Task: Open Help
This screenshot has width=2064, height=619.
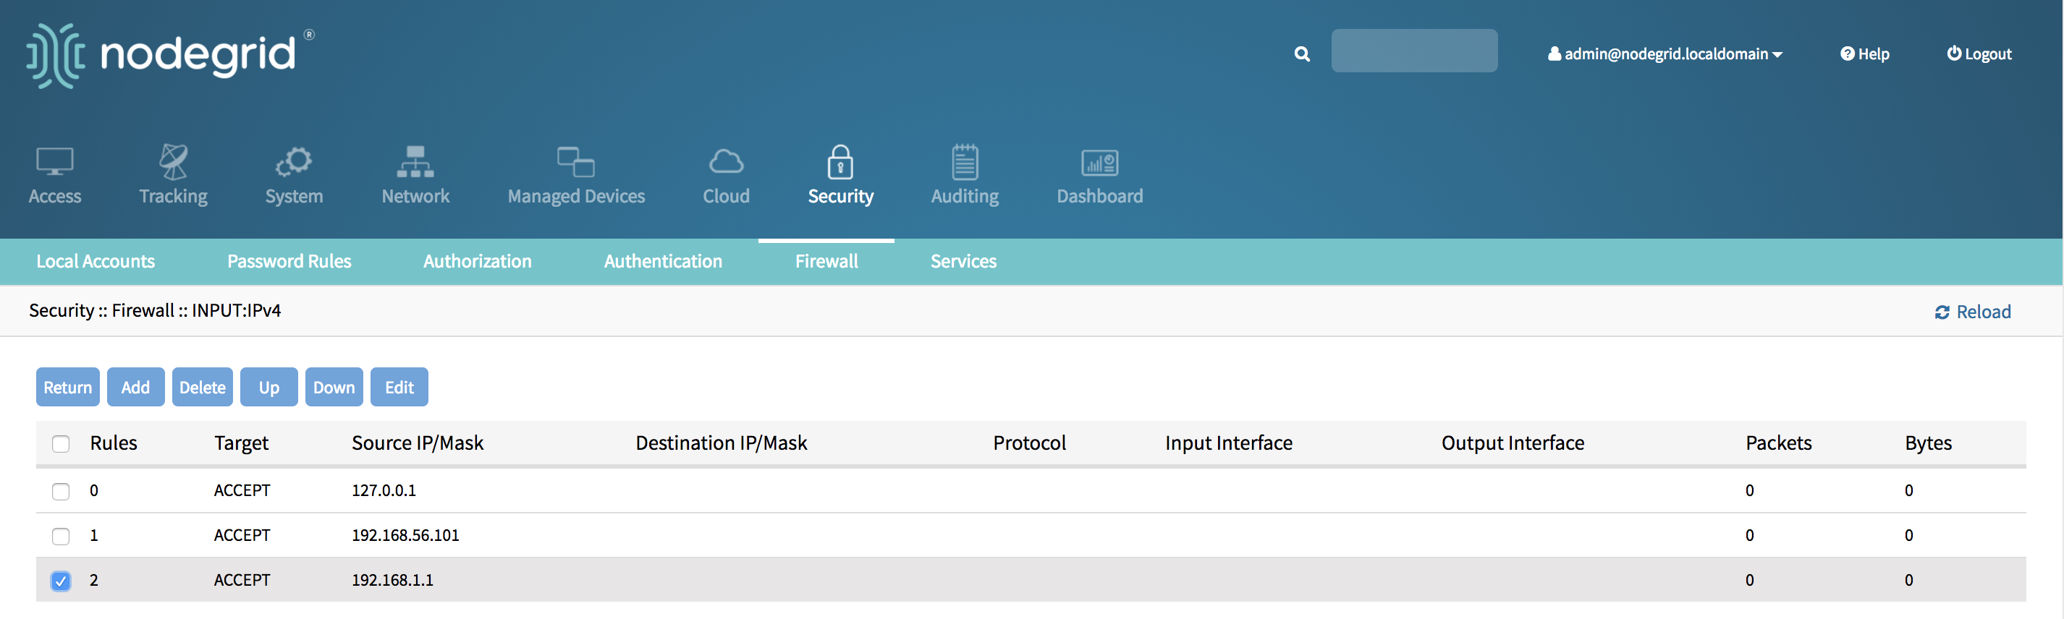Action: point(1864,54)
